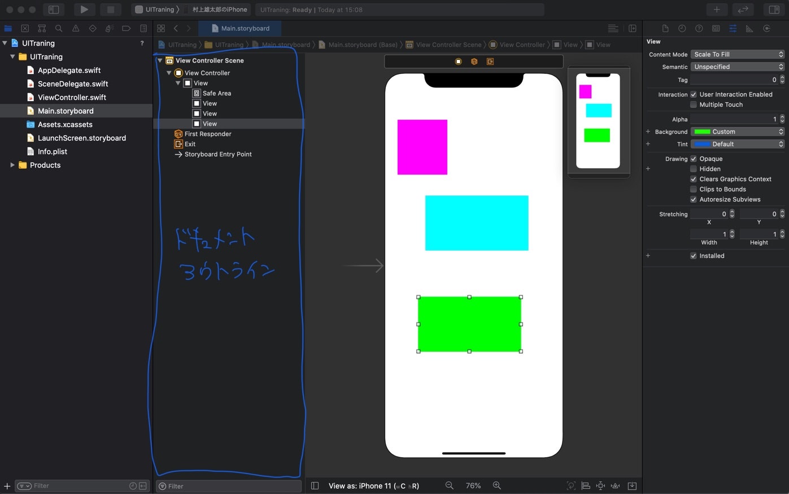Open the Breakpoint navigator
Viewport: 789px width, 494px height.
tap(127, 28)
